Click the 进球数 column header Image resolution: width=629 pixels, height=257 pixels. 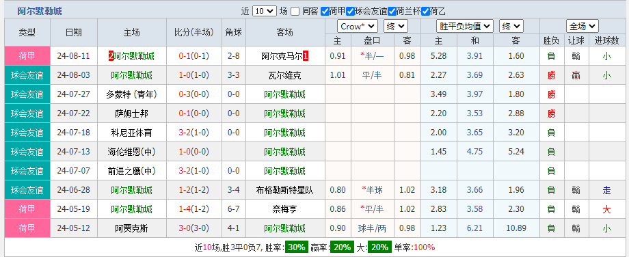[606, 40]
